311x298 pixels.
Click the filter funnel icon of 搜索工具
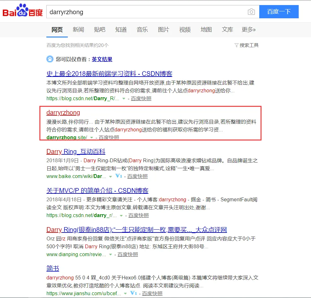[236, 45]
